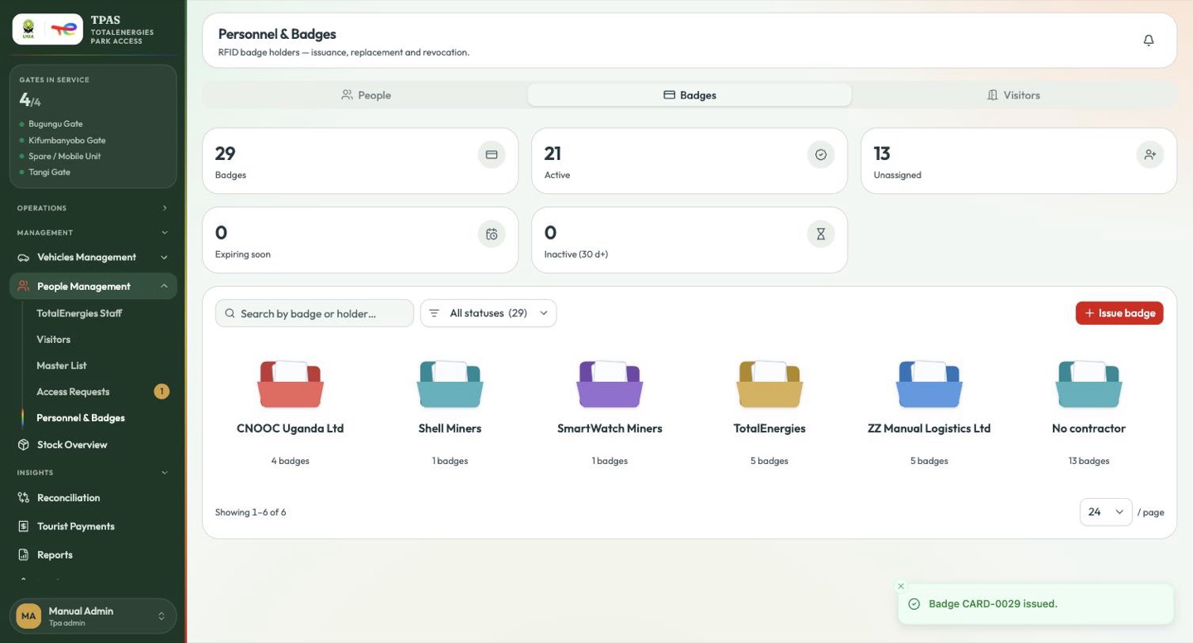The width and height of the screenshot is (1193, 643).
Task: Click the Kifumbanyobo Gate status entry
Action: [x=67, y=141]
